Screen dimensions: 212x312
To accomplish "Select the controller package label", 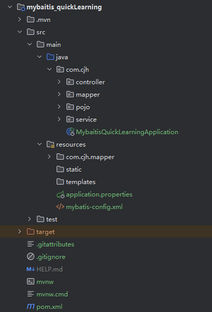I will pos(90,82).
